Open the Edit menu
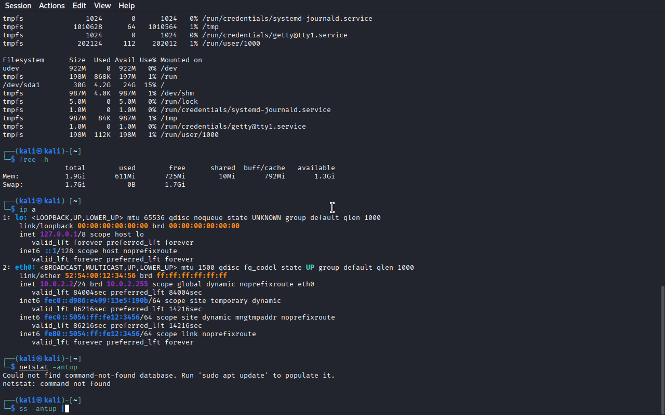This screenshot has height=415, width=665. coord(79,6)
